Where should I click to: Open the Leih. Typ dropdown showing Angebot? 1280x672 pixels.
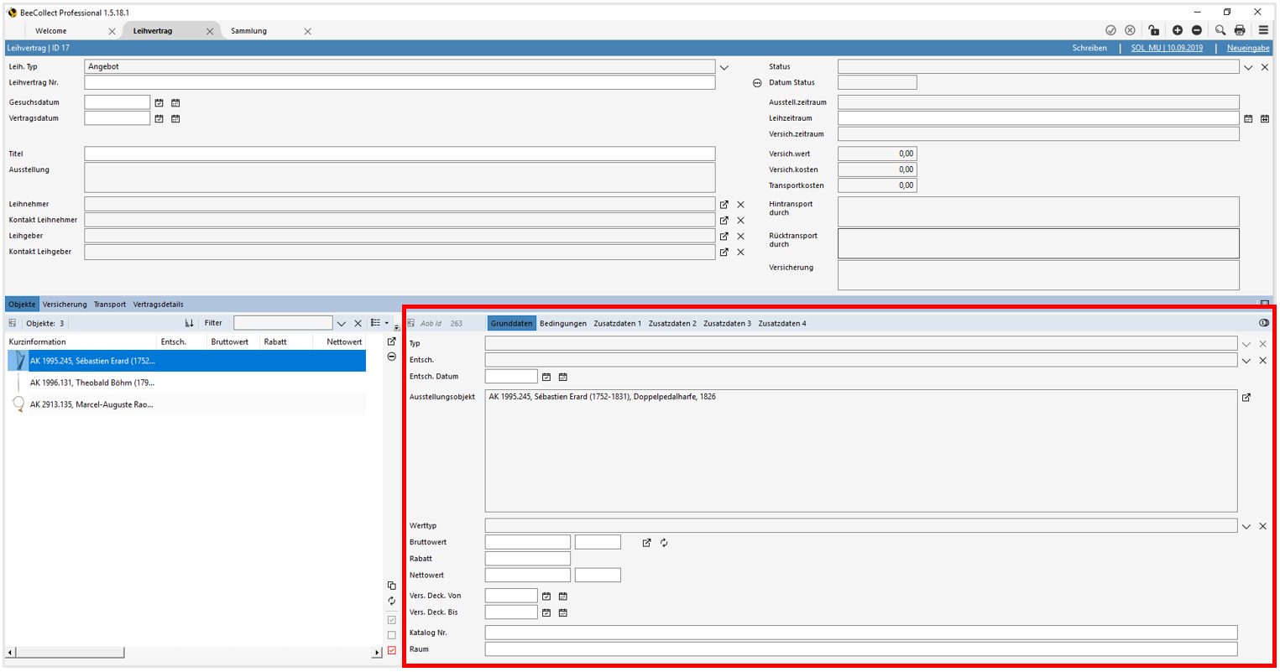click(x=724, y=66)
